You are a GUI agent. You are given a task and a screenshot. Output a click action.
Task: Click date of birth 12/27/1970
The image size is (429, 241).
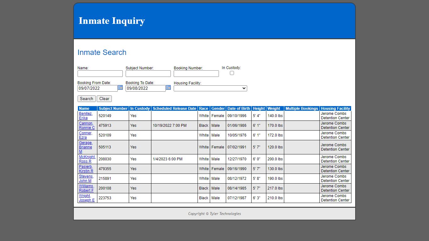237,159
